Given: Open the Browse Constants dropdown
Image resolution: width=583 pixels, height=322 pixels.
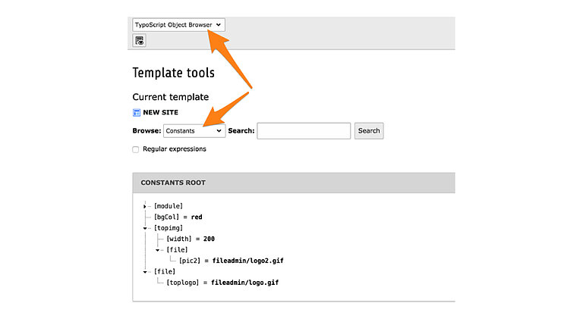Looking at the screenshot, I should pyautogui.click(x=194, y=130).
